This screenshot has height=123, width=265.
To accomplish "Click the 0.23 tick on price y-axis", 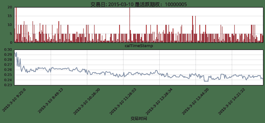I will [x=8, y=85].
